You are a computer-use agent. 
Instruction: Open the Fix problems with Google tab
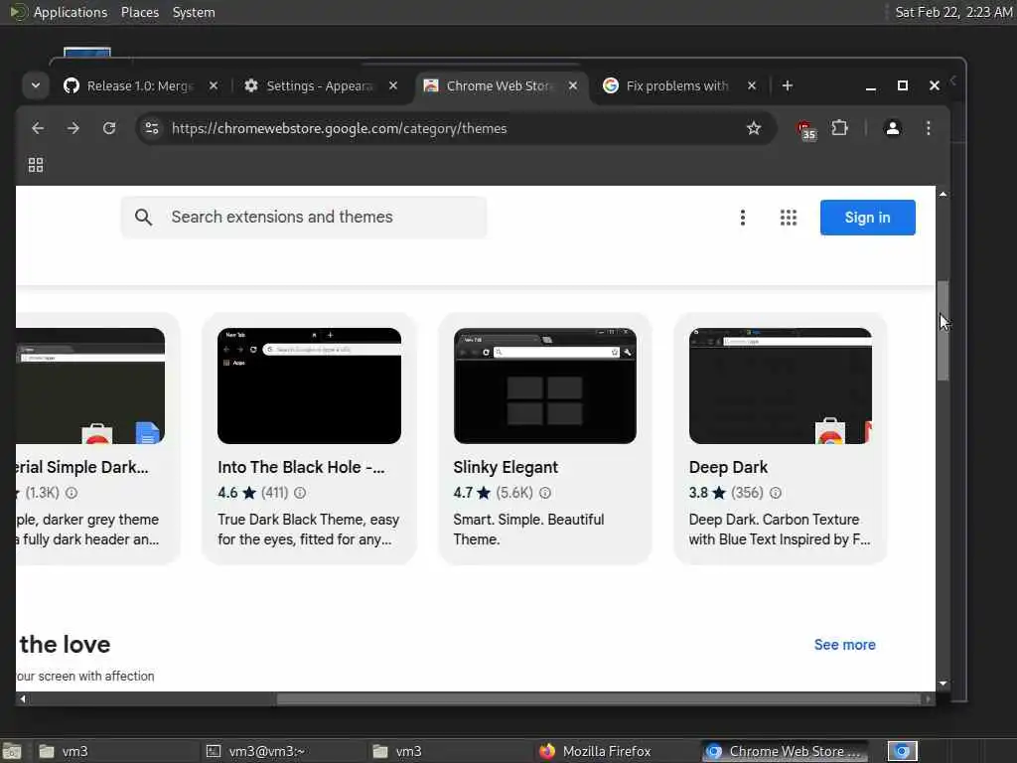coord(677,85)
